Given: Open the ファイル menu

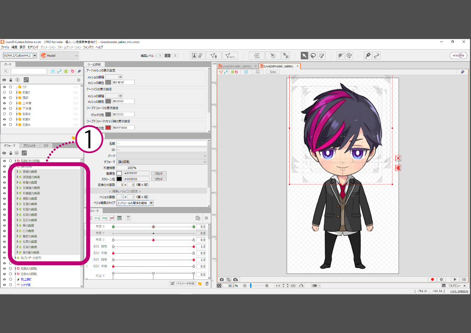Looking at the screenshot, I should pyautogui.click(x=5, y=47).
